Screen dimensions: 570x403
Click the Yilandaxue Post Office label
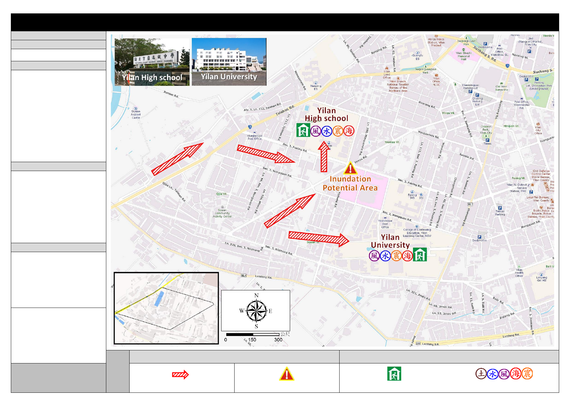click(x=385, y=224)
